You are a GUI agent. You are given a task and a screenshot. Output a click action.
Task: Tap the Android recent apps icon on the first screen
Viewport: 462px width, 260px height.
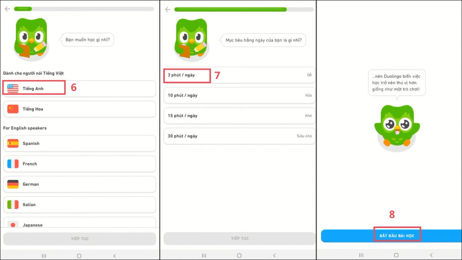[x=44, y=255]
